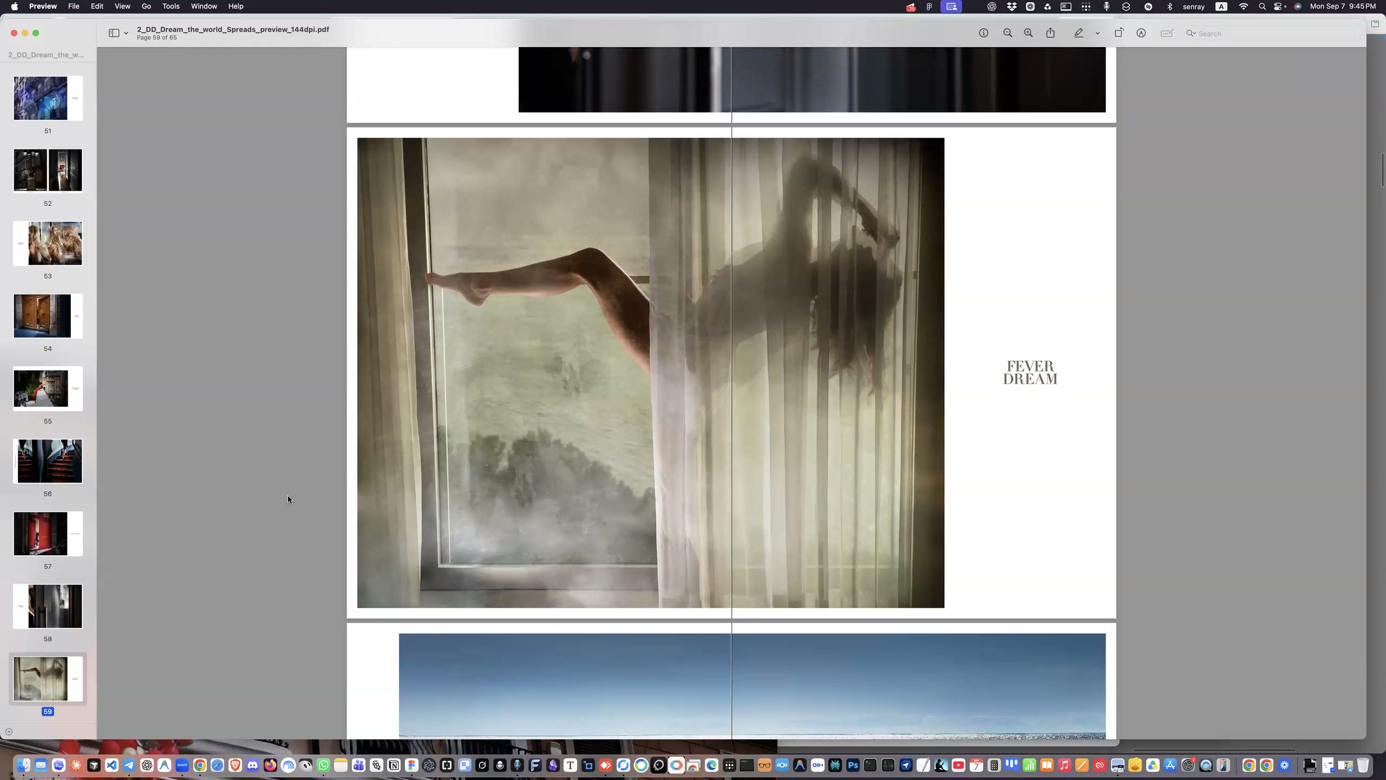The height and width of the screenshot is (780, 1386).
Task: Select the Highlight pen tool
Action: [1078, 33]
